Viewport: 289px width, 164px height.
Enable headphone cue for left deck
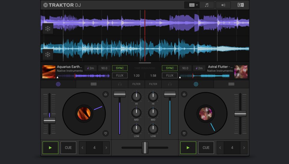[120, 84]
